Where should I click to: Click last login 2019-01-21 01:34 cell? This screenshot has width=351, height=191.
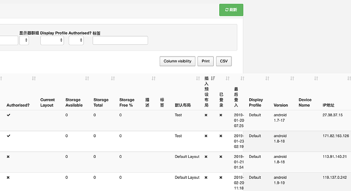[x=239, y=162]
